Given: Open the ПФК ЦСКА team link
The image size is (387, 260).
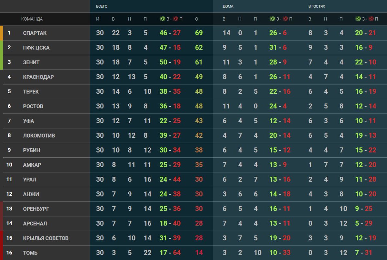Looking at the screenshot, I should [x=36, y=48].
